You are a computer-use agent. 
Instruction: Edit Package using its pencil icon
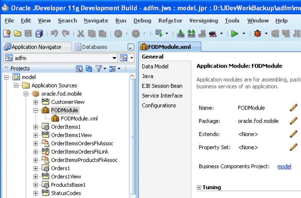pyautogui.click(x=293, y=121)
